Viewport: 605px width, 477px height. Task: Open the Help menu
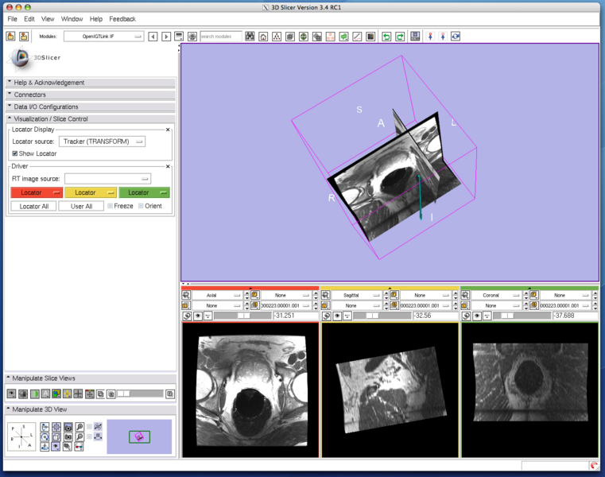point(96,19)
